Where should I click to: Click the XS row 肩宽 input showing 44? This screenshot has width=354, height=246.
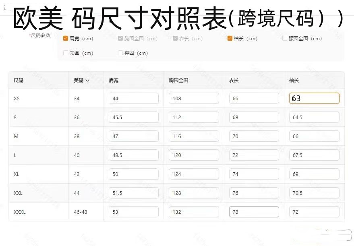pos(133,98)
